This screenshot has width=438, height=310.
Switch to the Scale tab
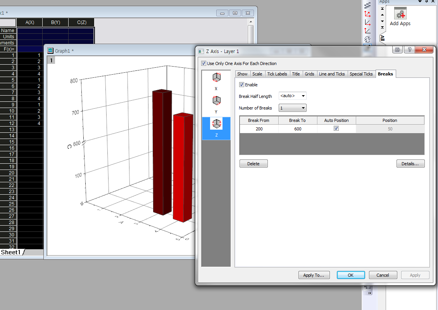point(257,74)
